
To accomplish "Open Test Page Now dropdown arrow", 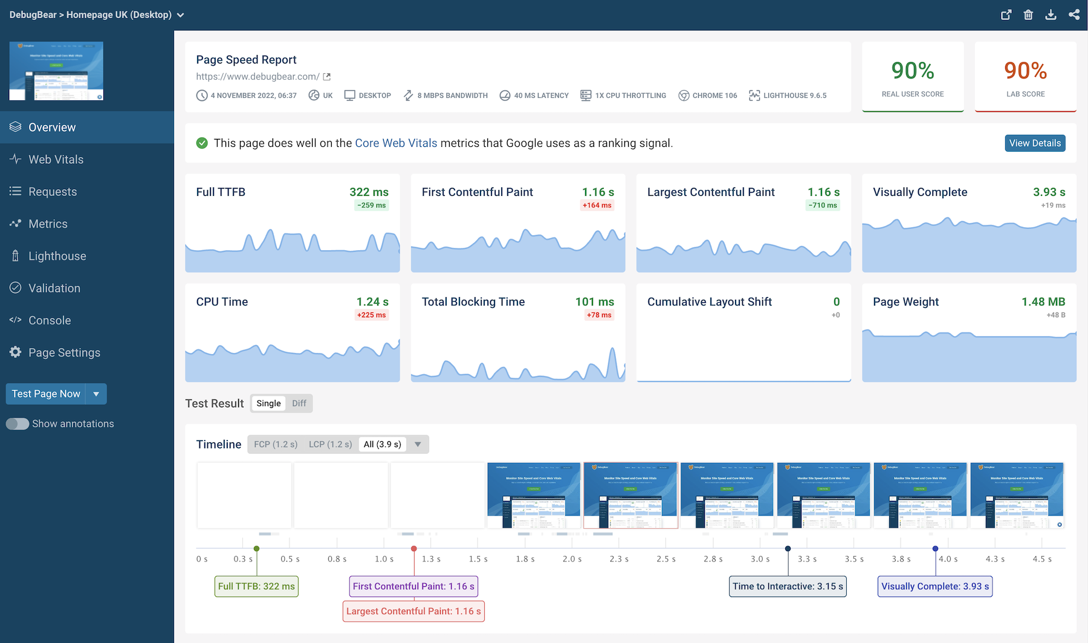I will [96, 394].
